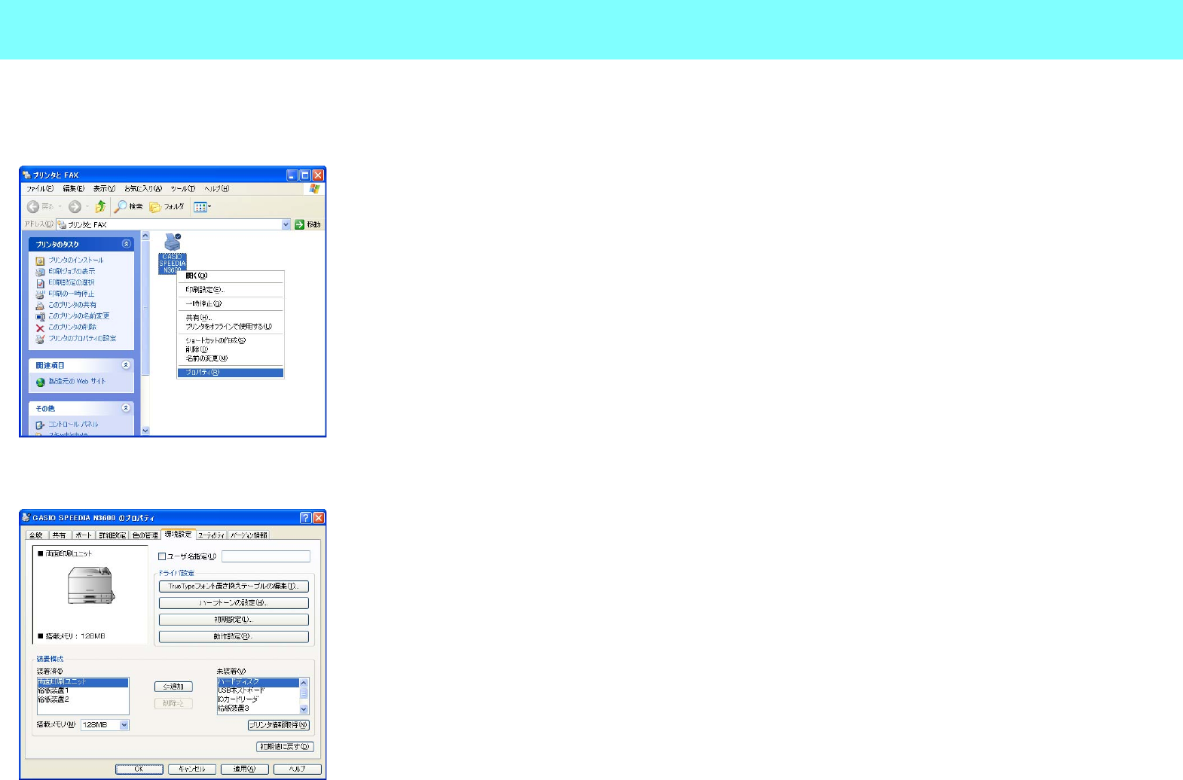Click ハーフトーンの設定(H) button
The image size is (1183, 780).
tap(234, 603)
